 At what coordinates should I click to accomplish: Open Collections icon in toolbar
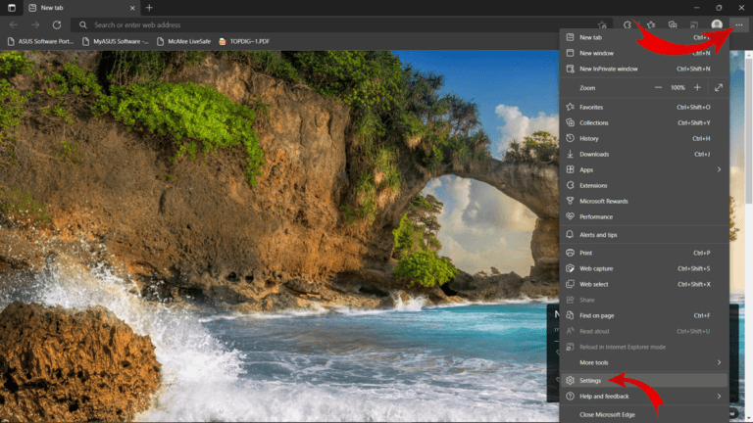coord(673,24)
